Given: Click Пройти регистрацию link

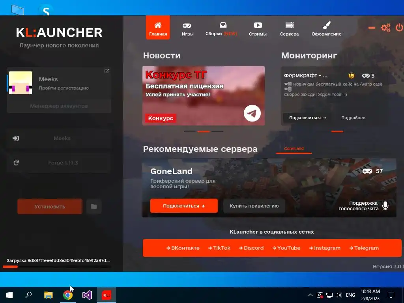Looking at the screenshot, I should pos(64,88).
